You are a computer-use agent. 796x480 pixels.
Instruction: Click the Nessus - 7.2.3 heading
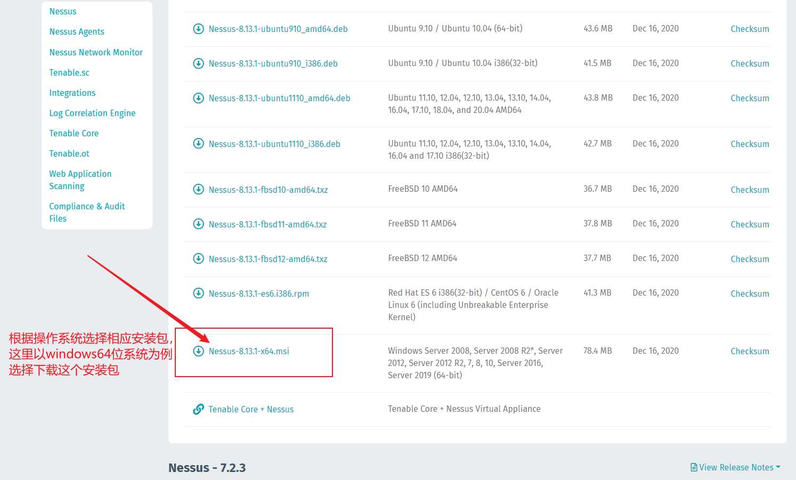207,468
